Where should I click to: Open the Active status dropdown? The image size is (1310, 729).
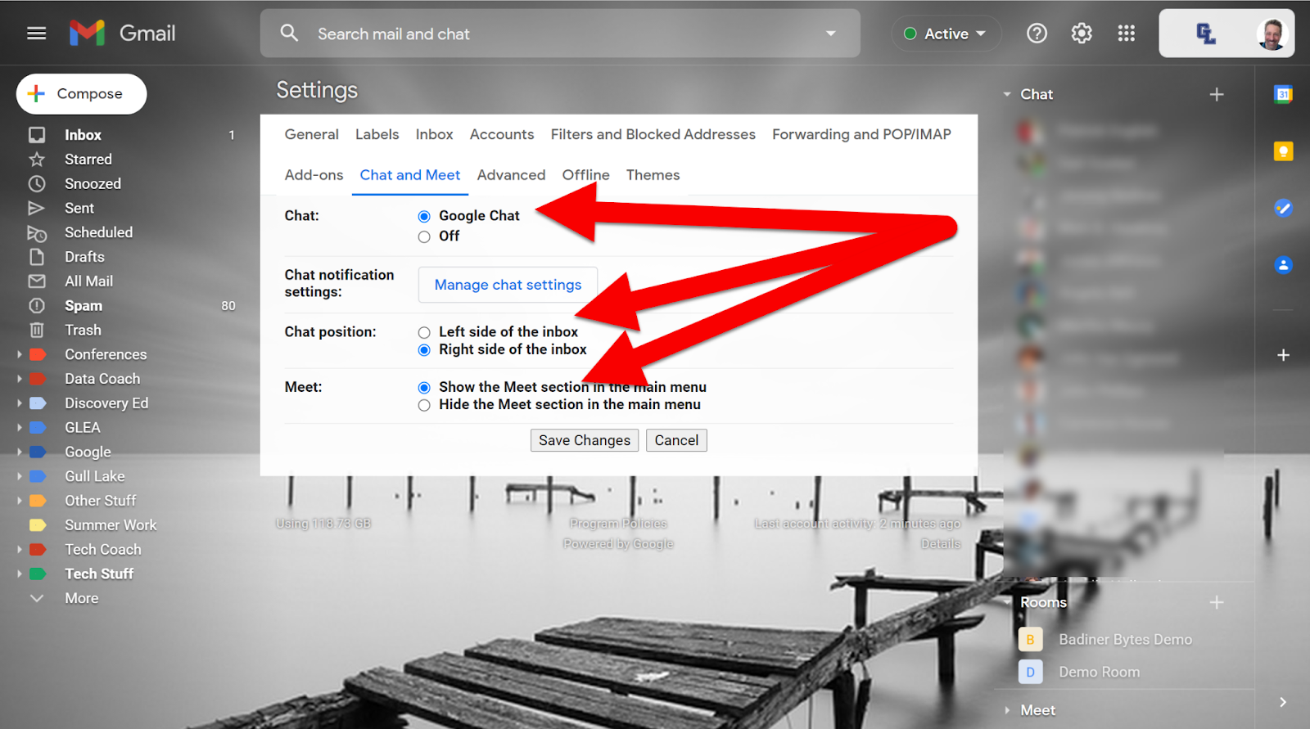tap(946, 34)
